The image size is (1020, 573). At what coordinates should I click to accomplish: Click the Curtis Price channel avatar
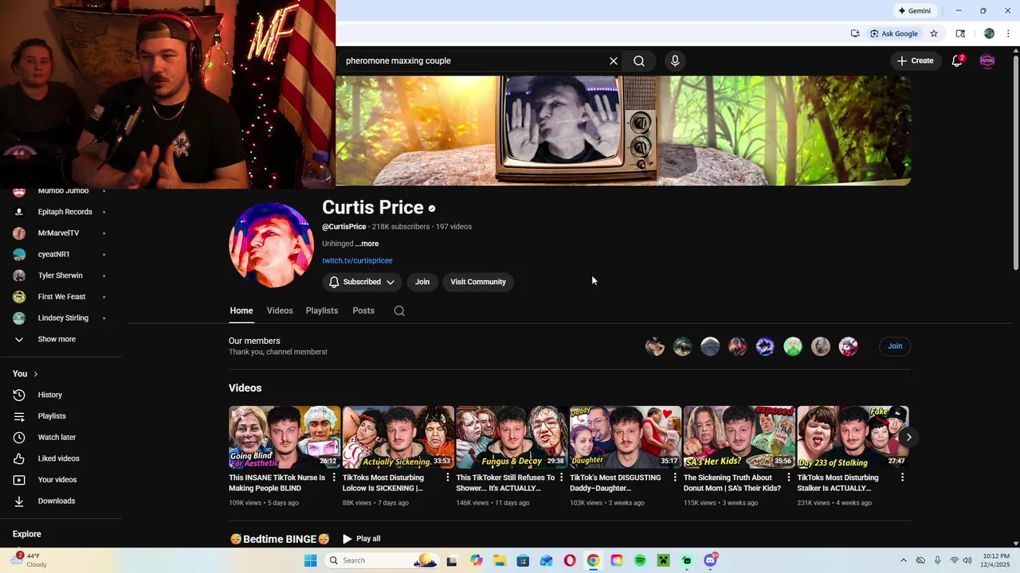click(x=271, y=245)
